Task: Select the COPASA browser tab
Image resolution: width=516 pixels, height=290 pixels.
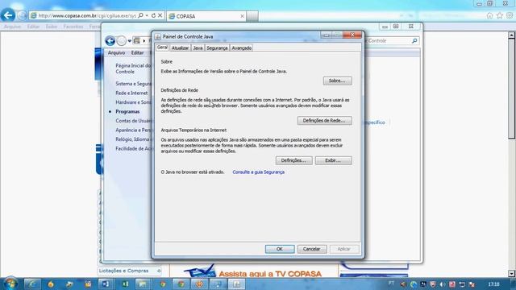Action: tap(206, 16)
